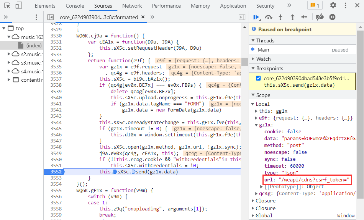Toggle pause on exceptions
Screen dimensions: 364x220
[332, 17]
